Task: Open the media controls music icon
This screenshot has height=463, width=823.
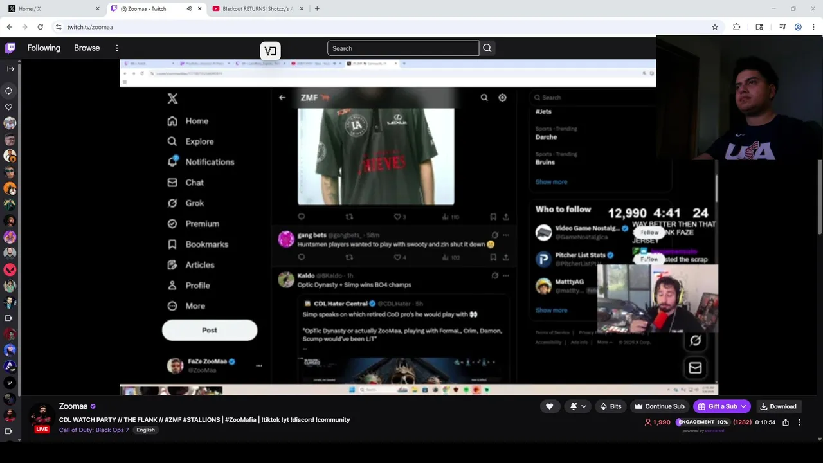Action: pyautogui.click(x=782, y=27)
